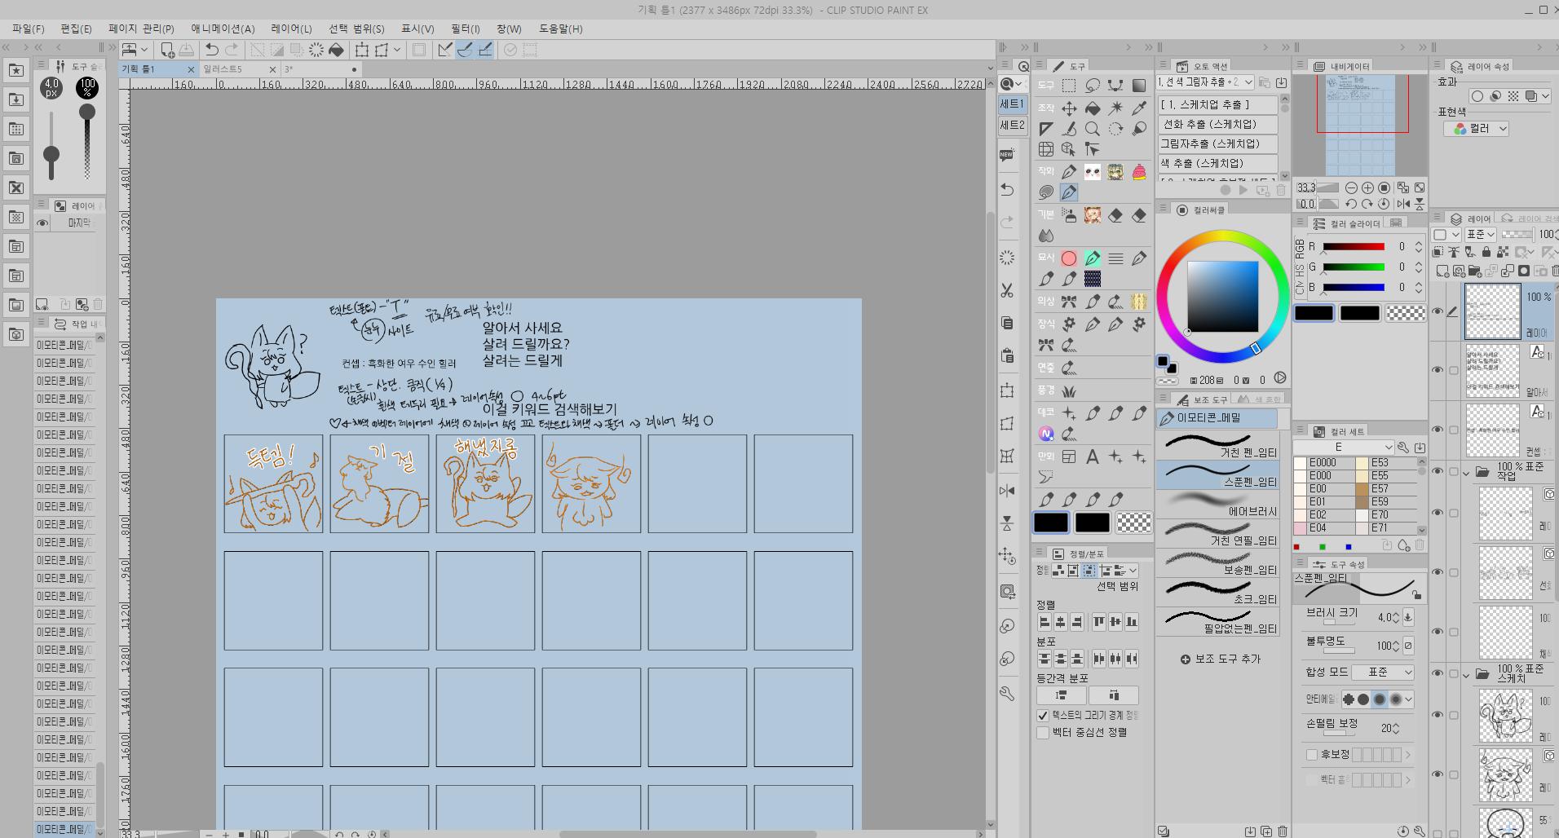Click zoom in plus icon in Navigator
The width and height of the screenshot is (1559, 838).
(1367, 187)
